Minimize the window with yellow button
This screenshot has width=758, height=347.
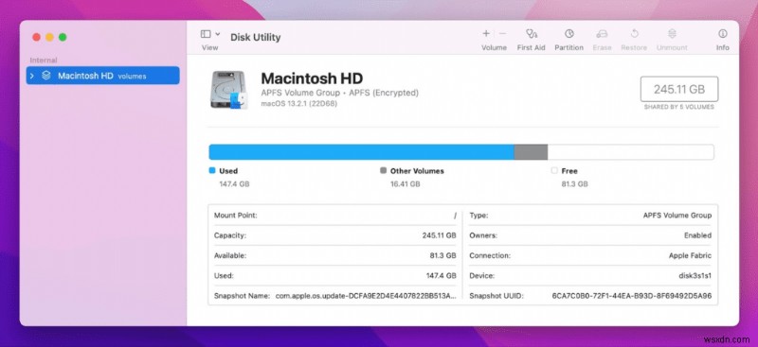click(x=49, y=37)
